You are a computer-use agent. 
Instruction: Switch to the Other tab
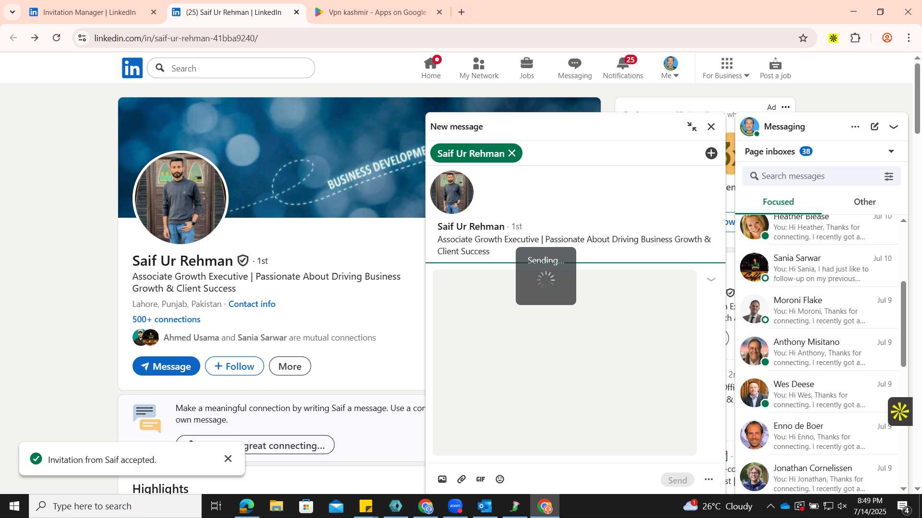tap(864, 202)
